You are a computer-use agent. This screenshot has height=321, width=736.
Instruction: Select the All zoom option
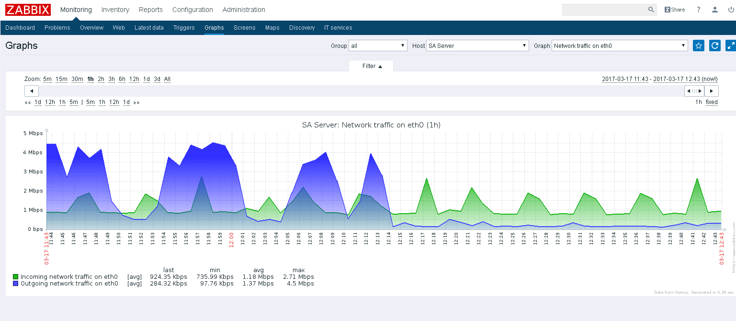point(167,79)
